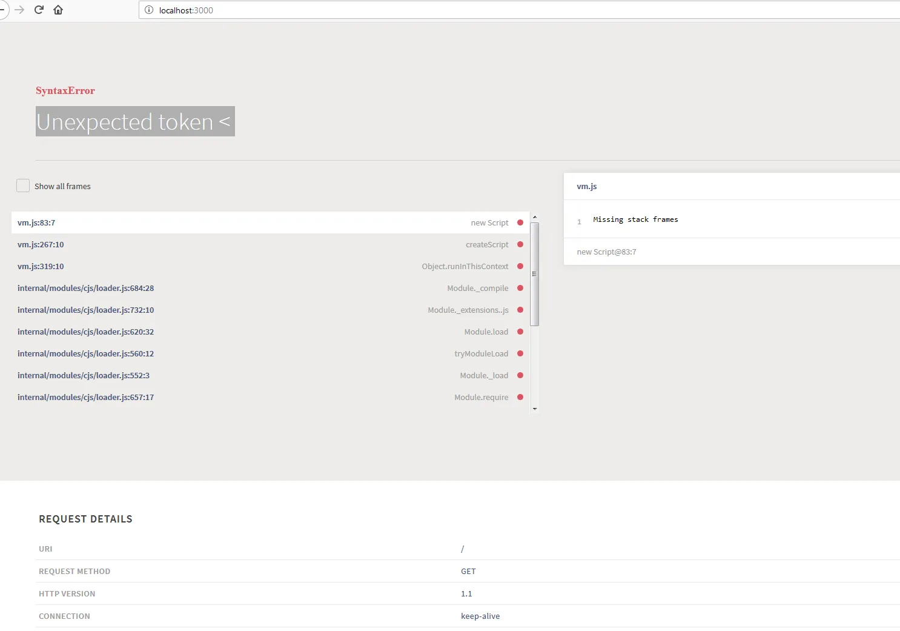This screenshot has height=631, width=900.
Task: Click the frames list scroll down arrow
Action: tap(534, 409)
